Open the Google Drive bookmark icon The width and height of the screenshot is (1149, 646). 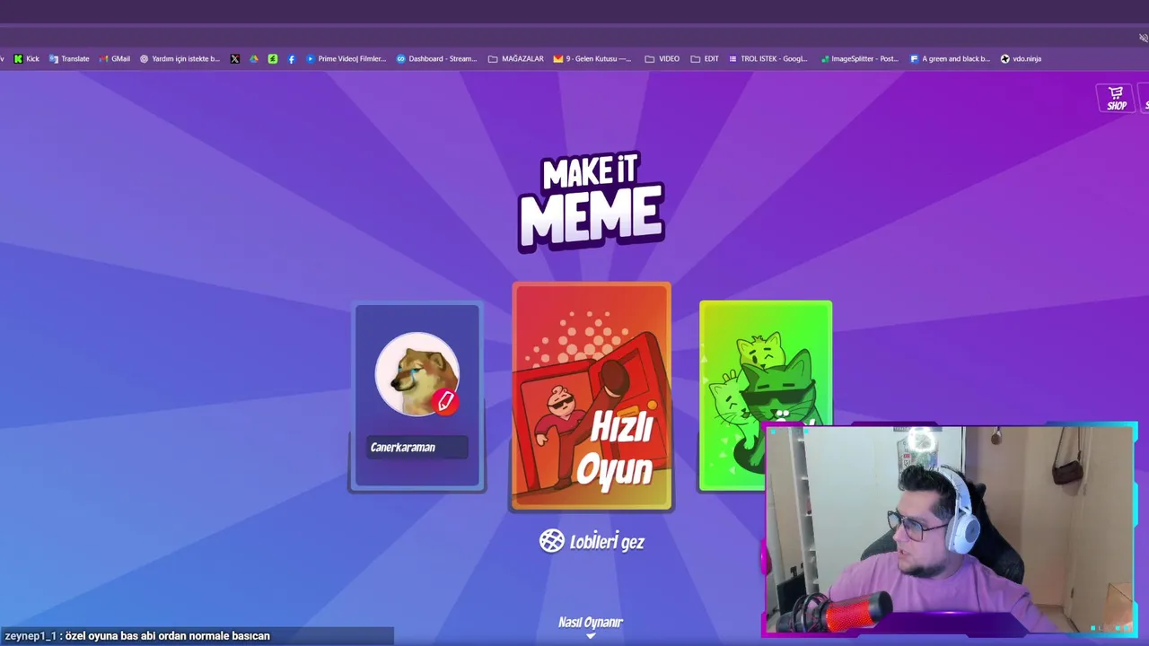click(x=254, y=58)
